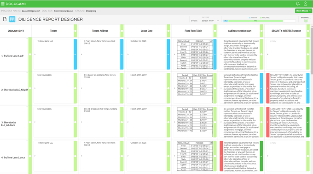Toggle the TruTone Lane 1.pdf row dot
The image size is (313, 174).
[30, 54]
